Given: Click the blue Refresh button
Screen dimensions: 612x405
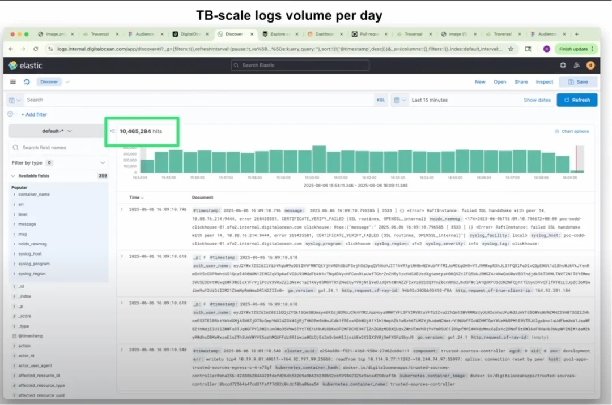Looking at the screenshot, I should click(x=577, y=100).
